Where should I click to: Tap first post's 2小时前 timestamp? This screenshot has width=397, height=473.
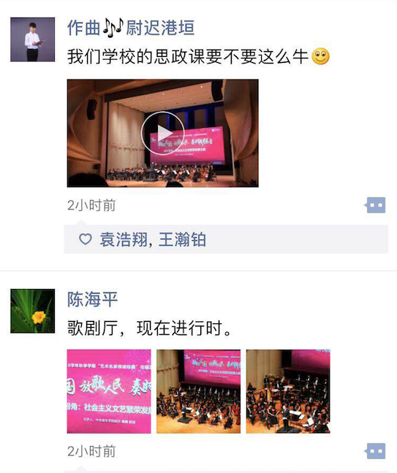[91, 205]
